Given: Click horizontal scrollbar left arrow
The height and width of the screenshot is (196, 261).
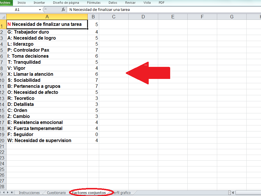Looking at the screenshot, I should coord(233,193).
